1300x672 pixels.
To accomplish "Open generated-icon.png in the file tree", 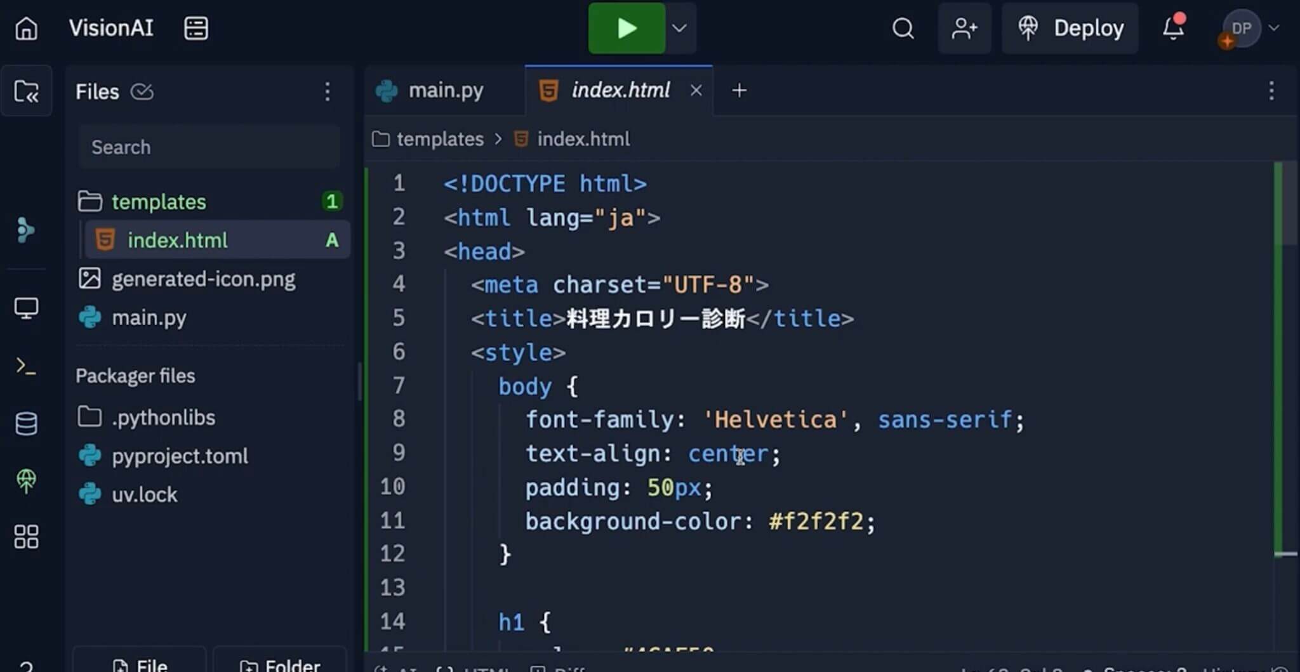I will tap(203, 279).
